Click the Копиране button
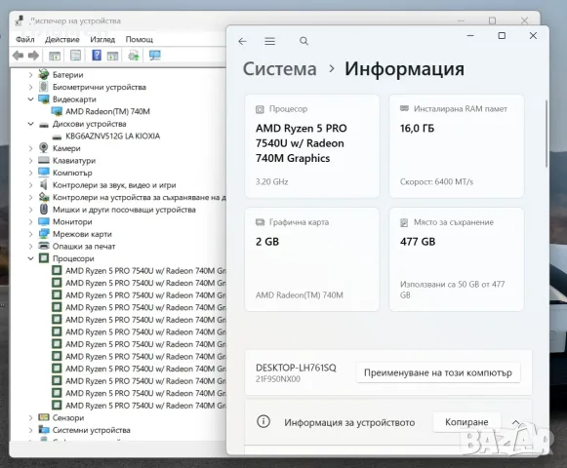 466,422
